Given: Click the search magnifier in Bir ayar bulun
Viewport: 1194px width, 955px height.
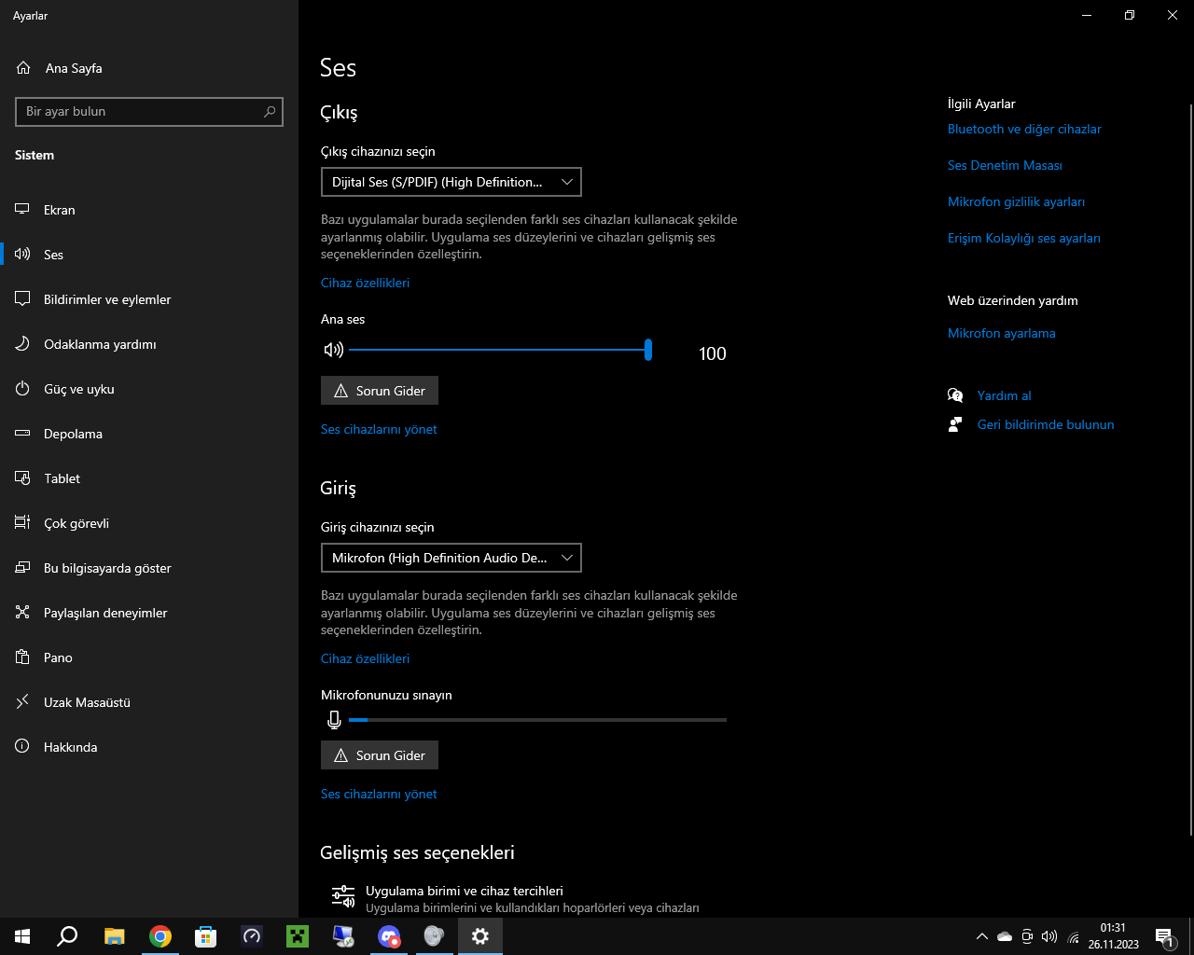Looking at the screenshot, I should (x=270, y=111).
